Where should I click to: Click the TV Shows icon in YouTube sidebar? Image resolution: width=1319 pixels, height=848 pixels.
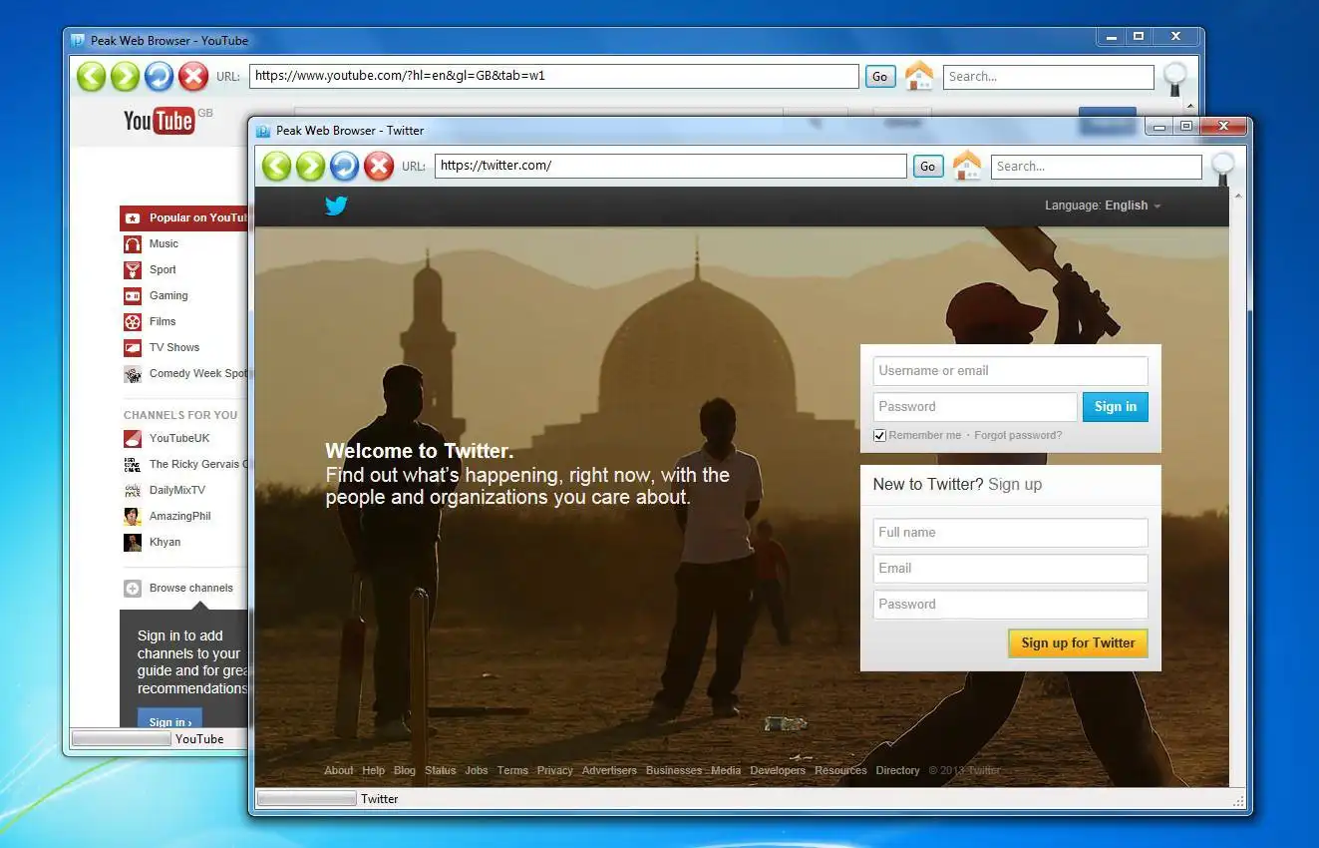(x=133, y=348)
